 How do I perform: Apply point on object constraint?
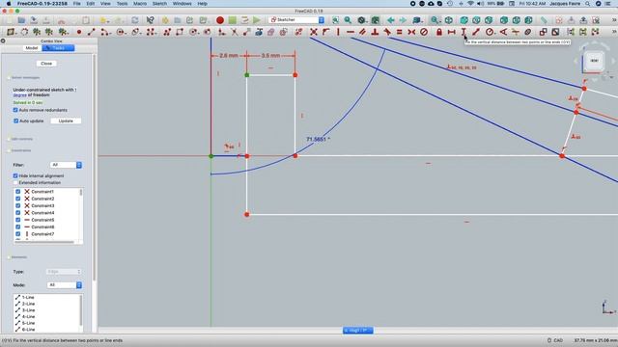point(326,32)
